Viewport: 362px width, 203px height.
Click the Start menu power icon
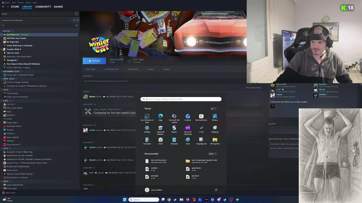coord(216,190)
